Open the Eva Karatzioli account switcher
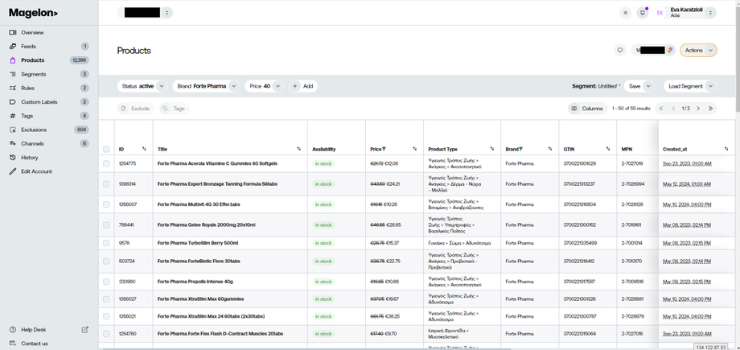This screenshot has height=350, width=740. point(710,13)
